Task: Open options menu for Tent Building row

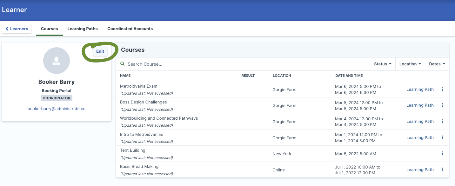Action: pyautogui.click(x=443, y=154)
